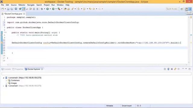Close the DockerClientApp.java editor tab

24,14
